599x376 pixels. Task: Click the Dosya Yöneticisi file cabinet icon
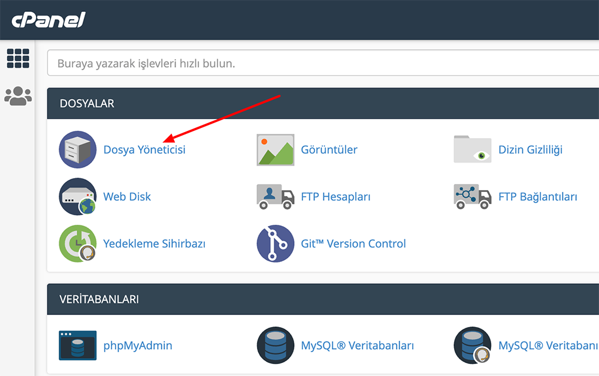coord(77,149)
